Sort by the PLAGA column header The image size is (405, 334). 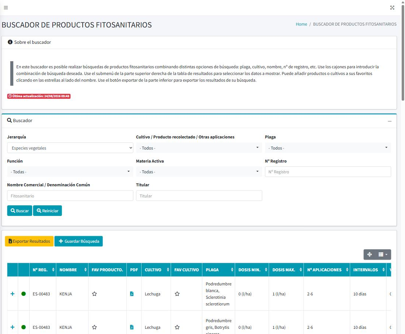pyautogui.click(x=219, y=270)
